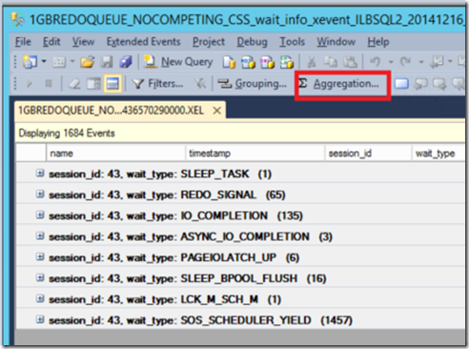Click the name column header
Viewport: 469px width, 349px height.
(115, 154)
